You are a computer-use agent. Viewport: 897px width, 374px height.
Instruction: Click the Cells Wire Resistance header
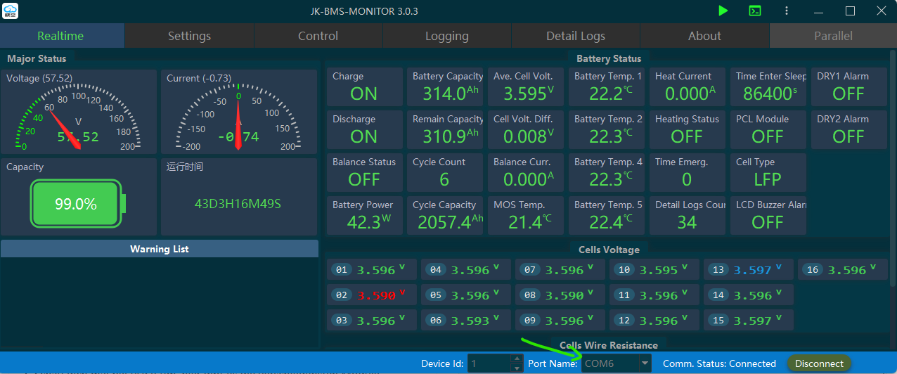click(609, 345)
